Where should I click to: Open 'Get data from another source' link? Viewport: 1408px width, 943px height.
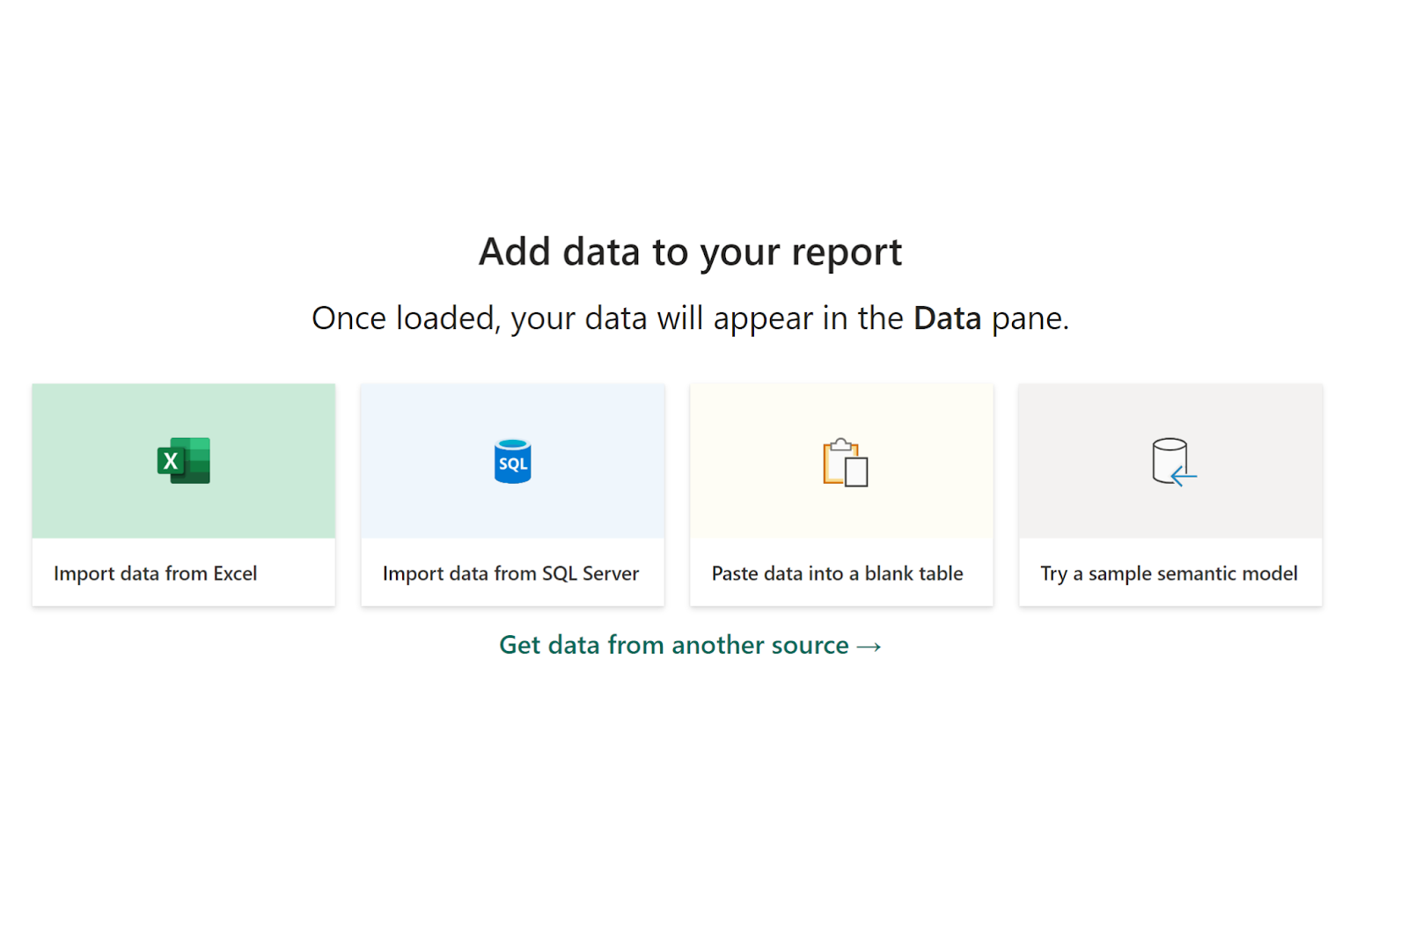click(690, 645)
